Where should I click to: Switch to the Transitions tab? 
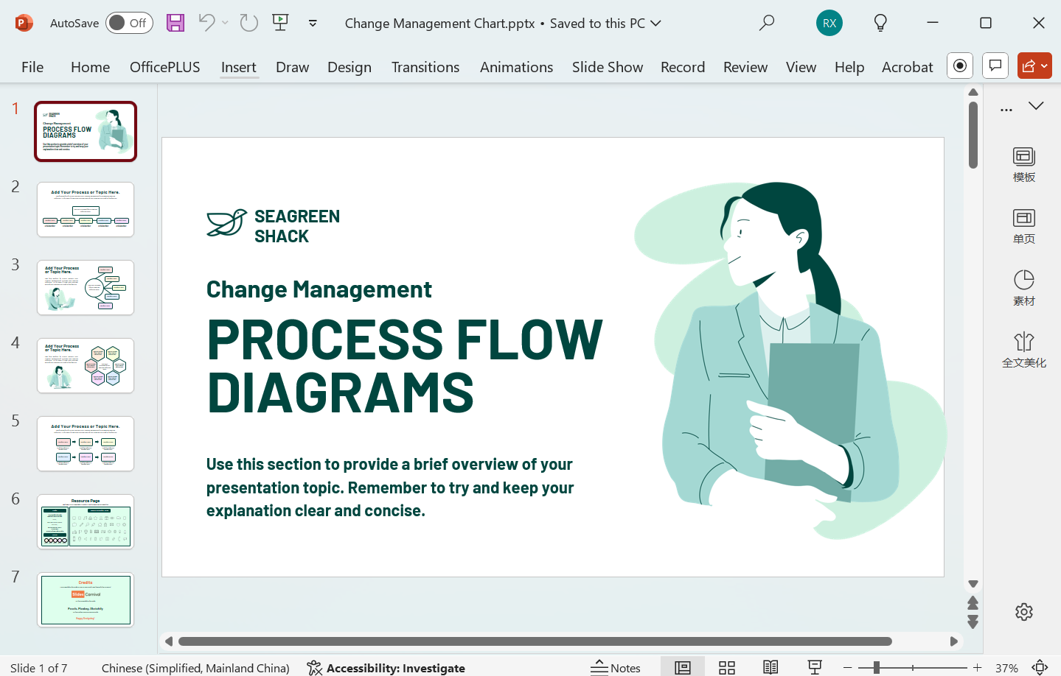pyautogui.click(x=425, y=67)
